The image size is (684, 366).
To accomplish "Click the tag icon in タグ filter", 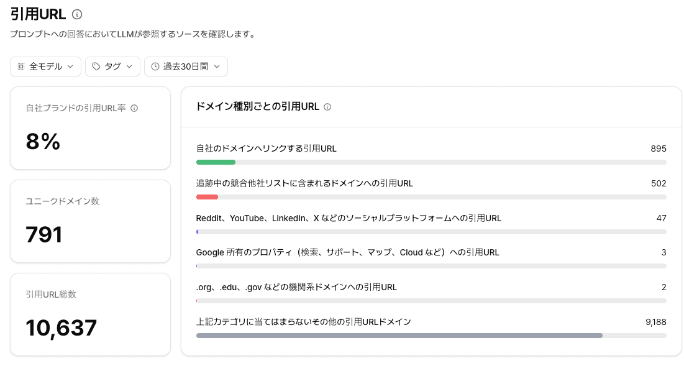I will [x=96, y=66].
